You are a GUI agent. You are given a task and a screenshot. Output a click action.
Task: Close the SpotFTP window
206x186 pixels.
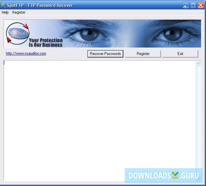click(200, 5)
